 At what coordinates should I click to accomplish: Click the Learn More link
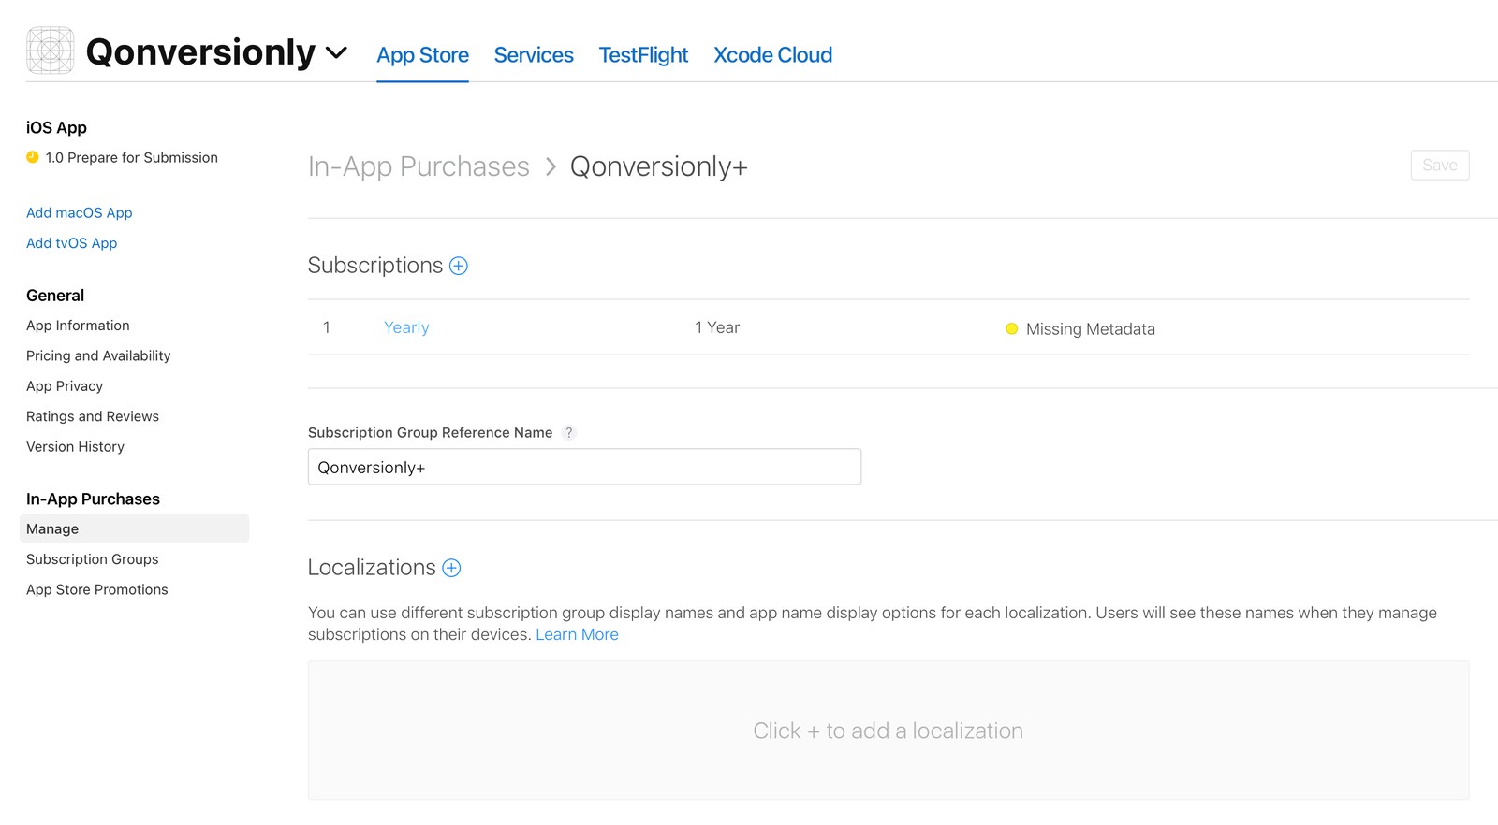click(x=577, y=634)
